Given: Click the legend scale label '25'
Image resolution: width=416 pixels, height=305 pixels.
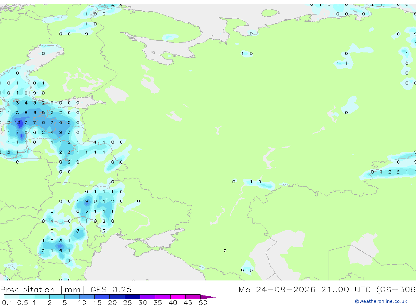Looking at the screenshot, I should click(x=127, y=303).
